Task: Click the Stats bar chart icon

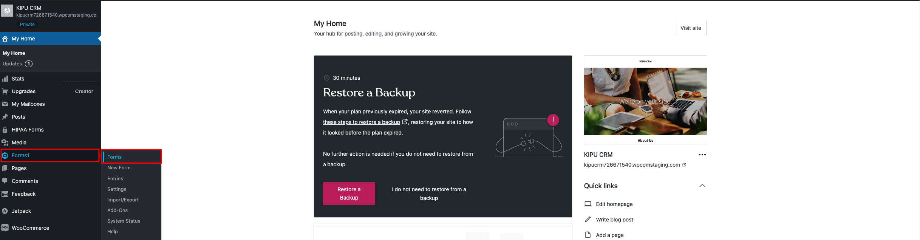Action: tap(5, 79)
